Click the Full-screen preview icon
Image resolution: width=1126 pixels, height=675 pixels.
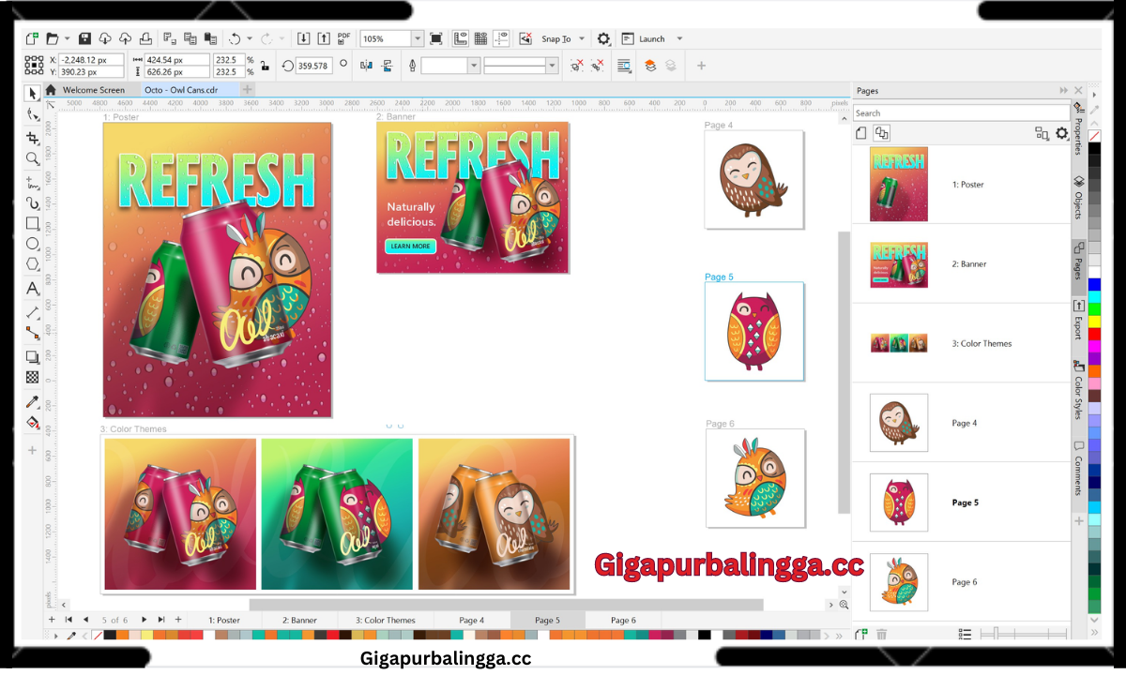point(436,38)
